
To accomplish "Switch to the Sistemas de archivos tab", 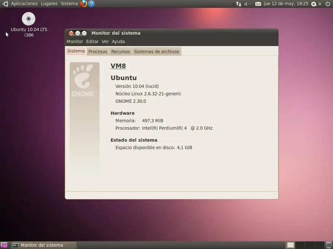I will pyautogui.click(x=156, y=52).
